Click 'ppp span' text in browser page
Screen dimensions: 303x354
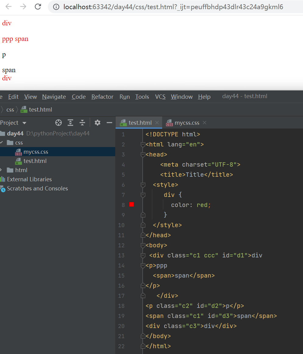coord(15,39)
